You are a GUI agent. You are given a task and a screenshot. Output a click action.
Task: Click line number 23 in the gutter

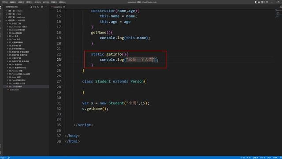pos(59,60)
